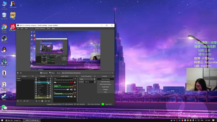
Task: Open the Device dropdown showing Blue Yeti microphone
Action: point(87,73)
